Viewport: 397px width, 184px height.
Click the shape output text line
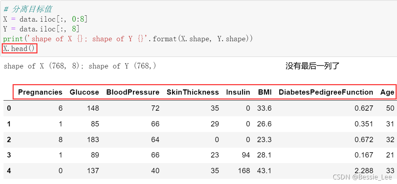[80, 66]
